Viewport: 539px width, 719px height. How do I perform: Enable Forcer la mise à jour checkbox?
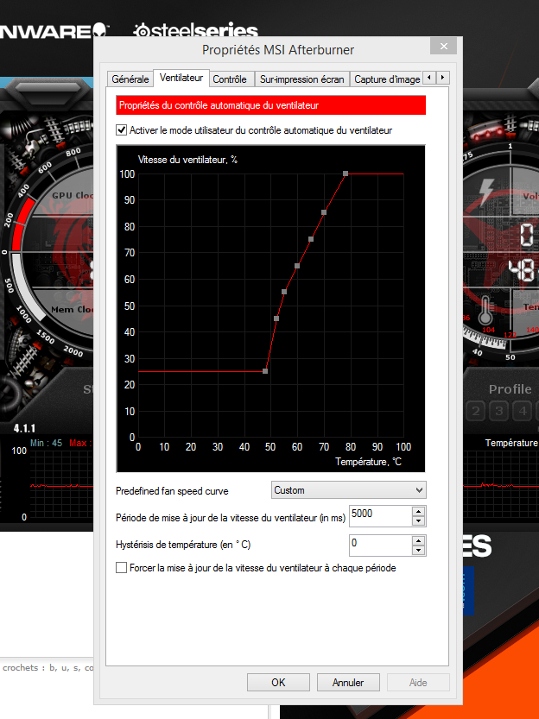coord(121,568)
